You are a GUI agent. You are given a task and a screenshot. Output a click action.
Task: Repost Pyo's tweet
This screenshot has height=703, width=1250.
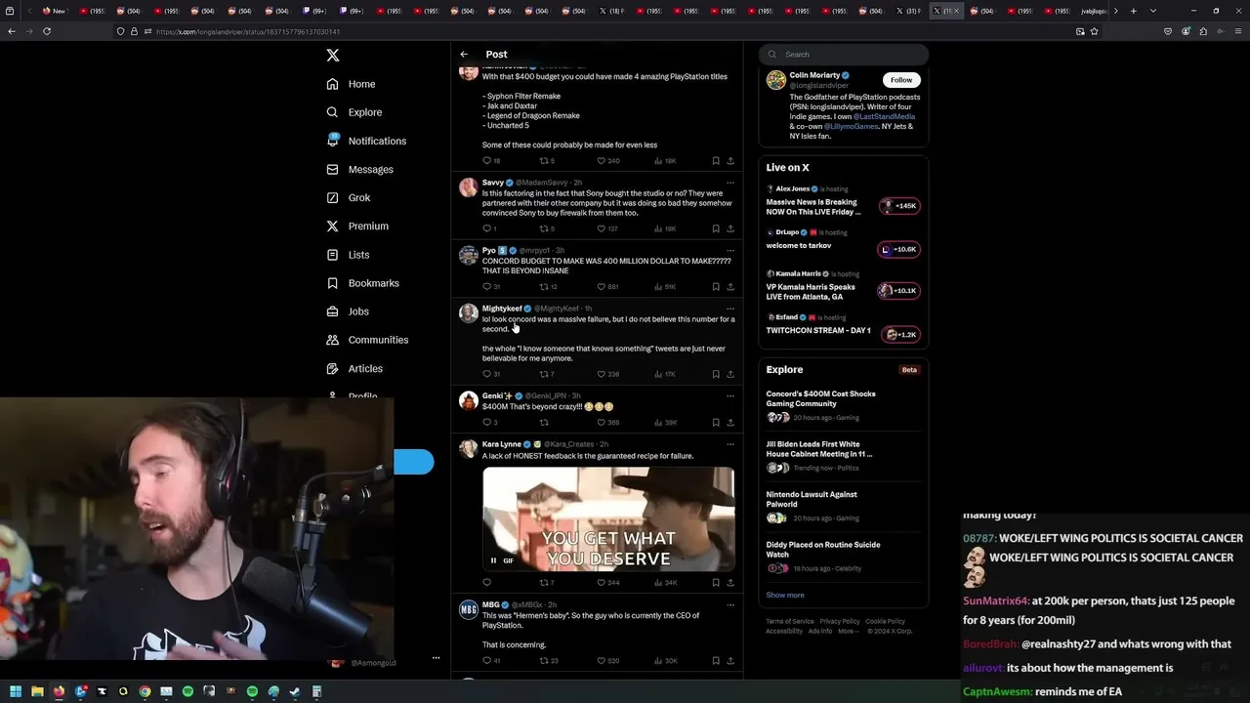[545, 287]
